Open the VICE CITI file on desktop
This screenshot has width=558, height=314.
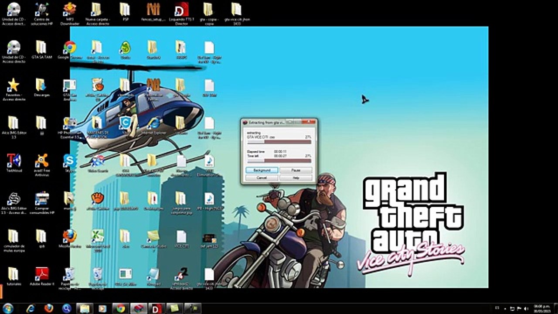coord(181,239)
